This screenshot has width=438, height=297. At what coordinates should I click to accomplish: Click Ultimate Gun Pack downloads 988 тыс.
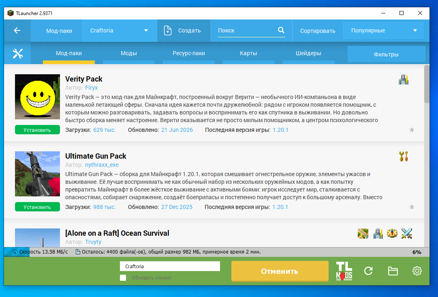(105, 207)
